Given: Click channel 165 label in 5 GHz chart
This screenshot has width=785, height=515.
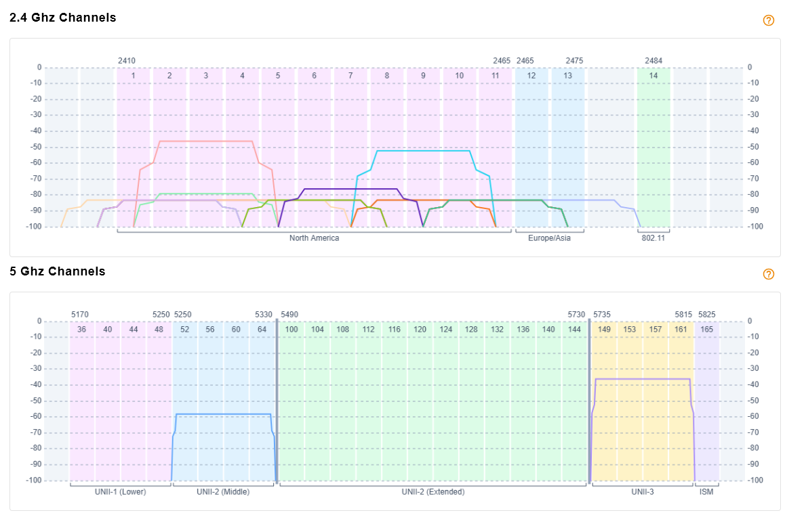Looking at the screenshot, I should 707,330.
